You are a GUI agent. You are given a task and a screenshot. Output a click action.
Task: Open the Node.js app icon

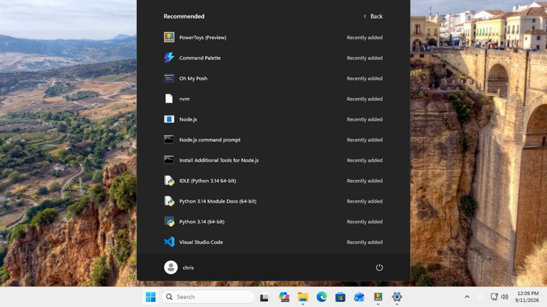[170, 119]
